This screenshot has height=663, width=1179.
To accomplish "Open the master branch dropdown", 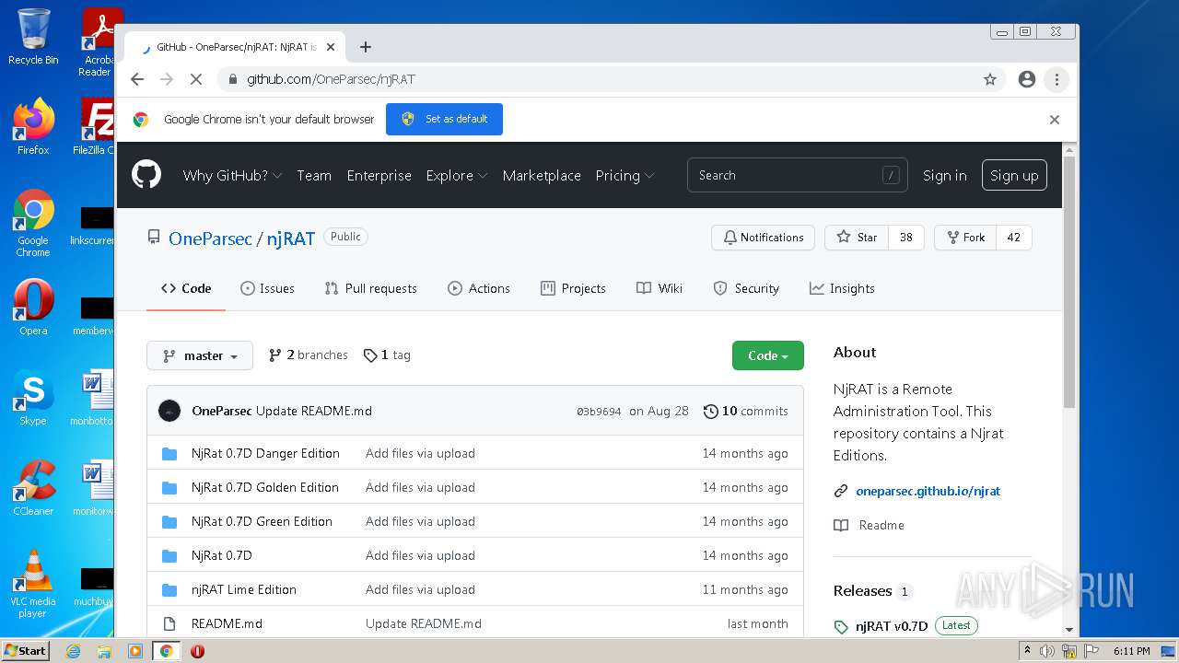I will 200,355.
